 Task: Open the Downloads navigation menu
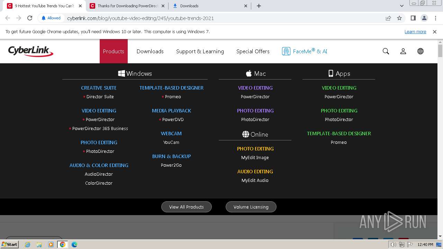(x=150, y=51)
